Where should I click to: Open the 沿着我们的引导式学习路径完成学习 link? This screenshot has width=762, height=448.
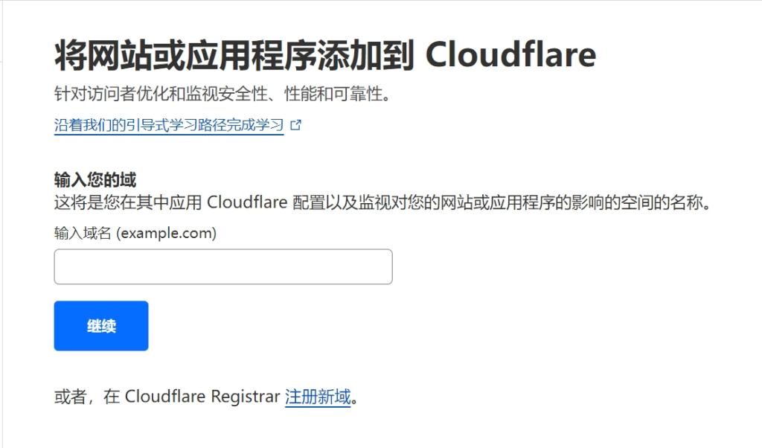[169, 125]
